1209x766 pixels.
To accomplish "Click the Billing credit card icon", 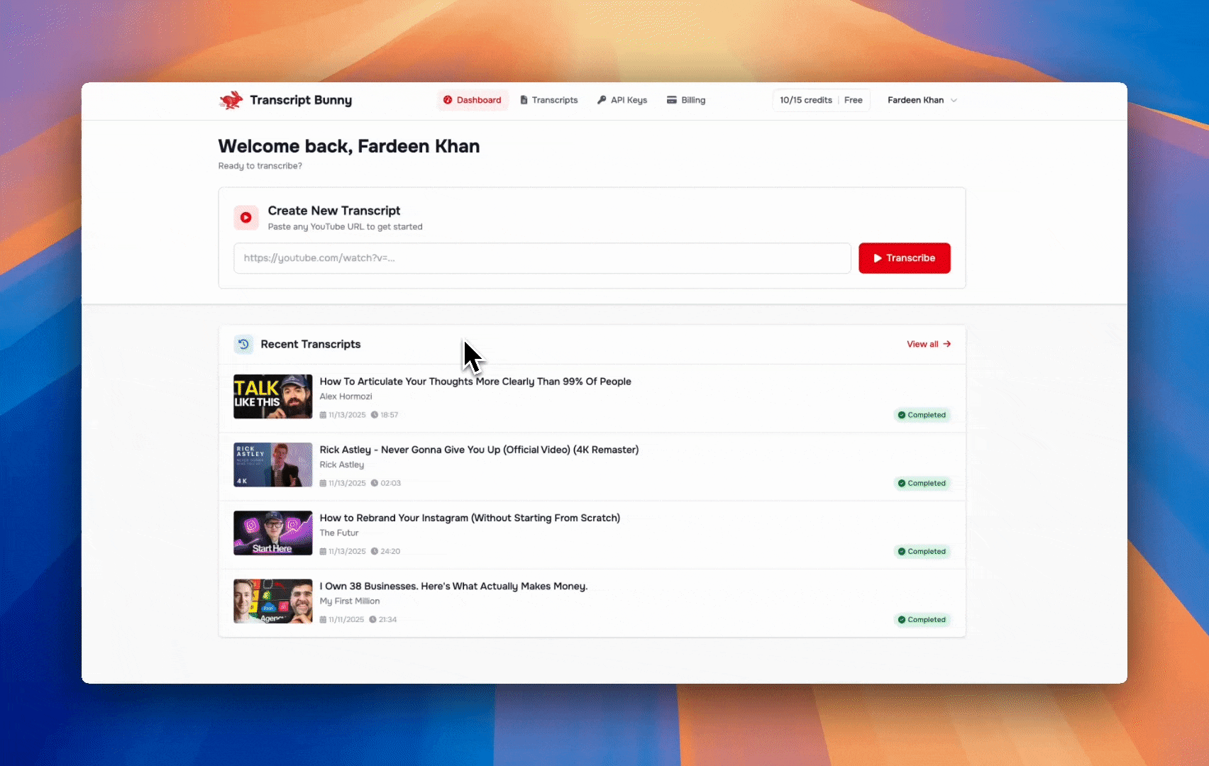I will (671, 100).
